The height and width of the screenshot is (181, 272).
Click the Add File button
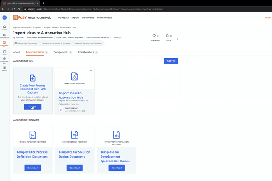(x=171, y=61)
